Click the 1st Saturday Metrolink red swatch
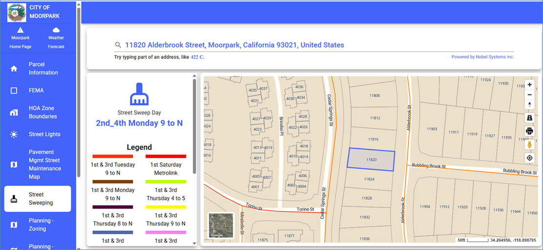 click(166, 156)
